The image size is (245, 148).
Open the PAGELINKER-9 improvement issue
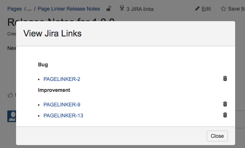(x=62, y=105)
